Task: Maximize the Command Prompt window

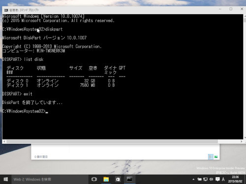Action: coord(231,9)
